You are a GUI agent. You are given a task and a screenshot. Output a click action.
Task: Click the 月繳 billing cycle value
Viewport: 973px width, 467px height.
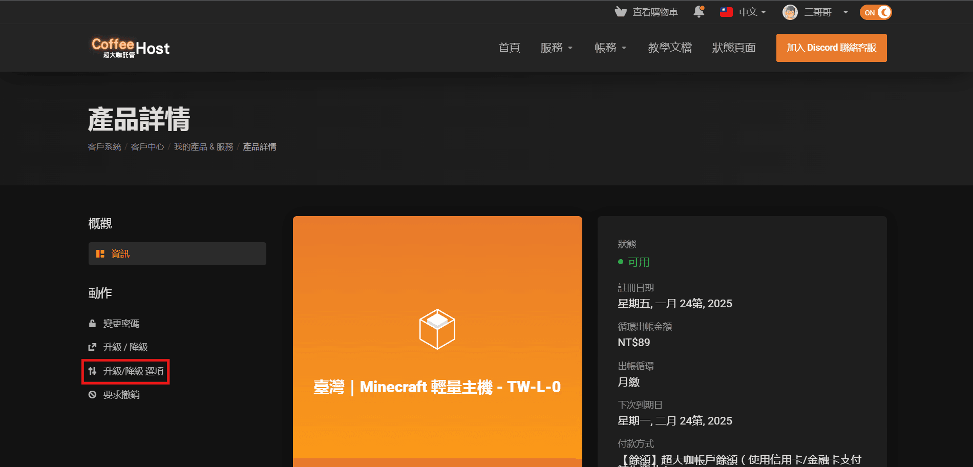tap(629, 382)
